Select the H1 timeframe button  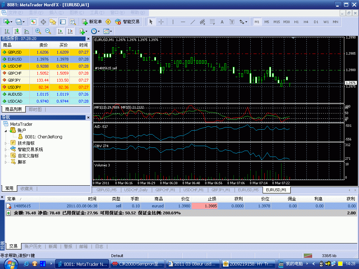click(296, 22)
